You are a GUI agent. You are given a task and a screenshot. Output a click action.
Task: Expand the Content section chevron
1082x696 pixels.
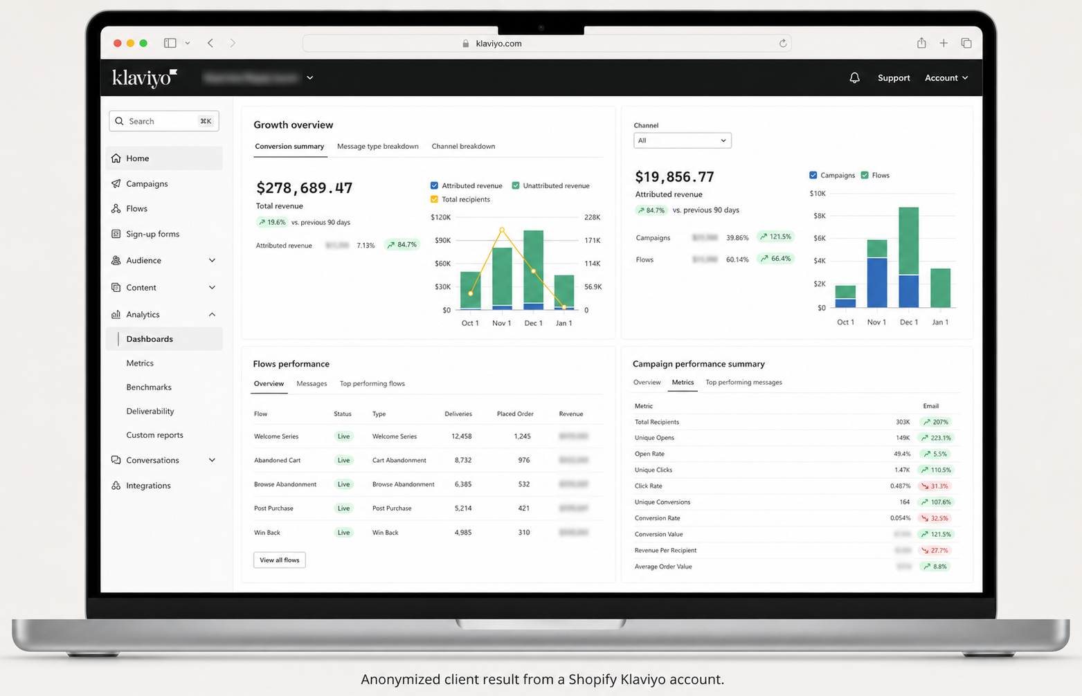[212, 287]
